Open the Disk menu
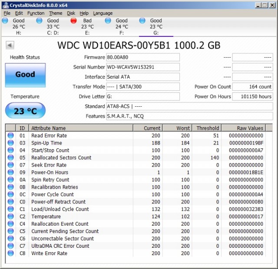 click(71, 13)
